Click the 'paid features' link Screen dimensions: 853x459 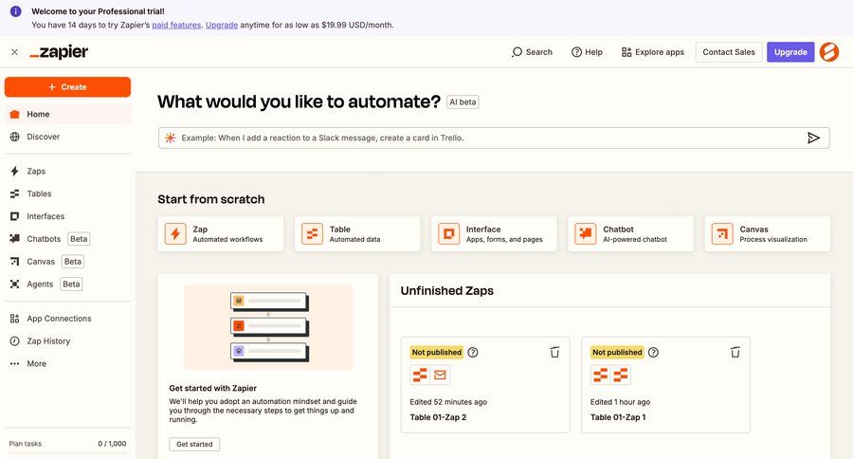[176, 25]
